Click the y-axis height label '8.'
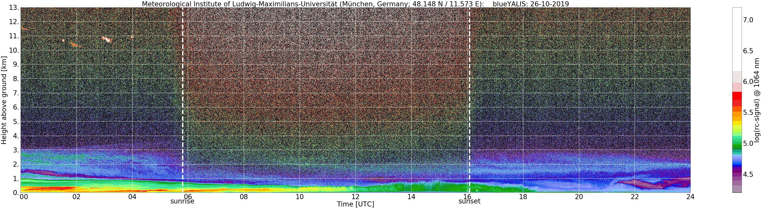This screenshot has height=209, width=762. (16, 79)
